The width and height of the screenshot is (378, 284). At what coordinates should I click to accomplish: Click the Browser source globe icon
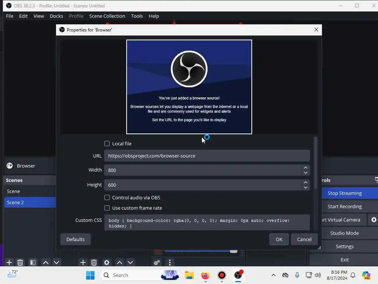10,166
